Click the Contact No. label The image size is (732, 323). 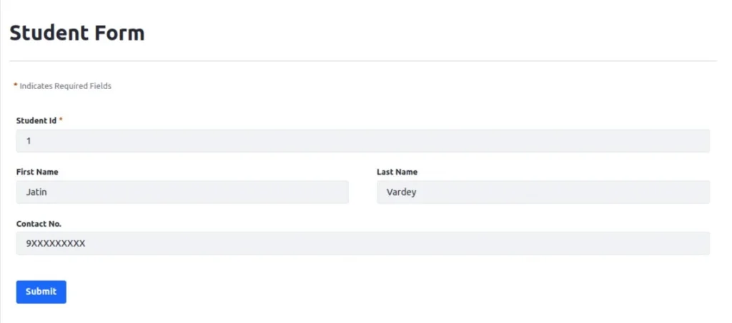(39, 223)
